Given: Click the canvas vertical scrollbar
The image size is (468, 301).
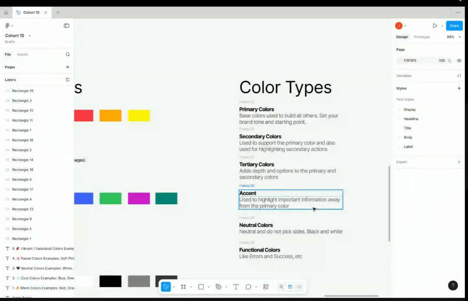Looking at the screenshot, I should [389, 204].
